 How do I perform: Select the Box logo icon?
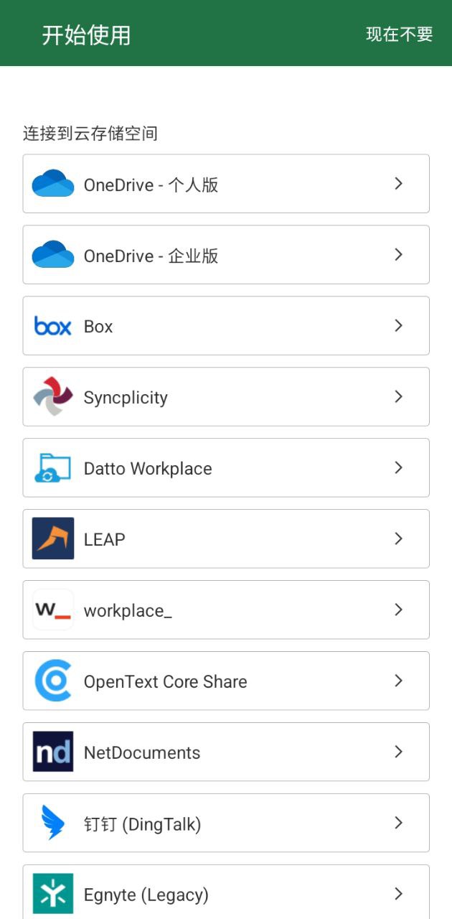53,326
